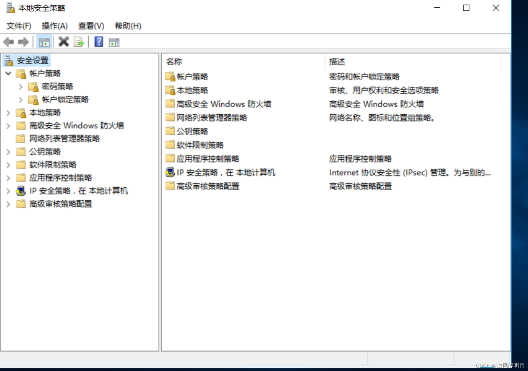Screen dimensions: 528x371
Task: Toggle the show/hide console tree icon
Action: pos(44,42)
